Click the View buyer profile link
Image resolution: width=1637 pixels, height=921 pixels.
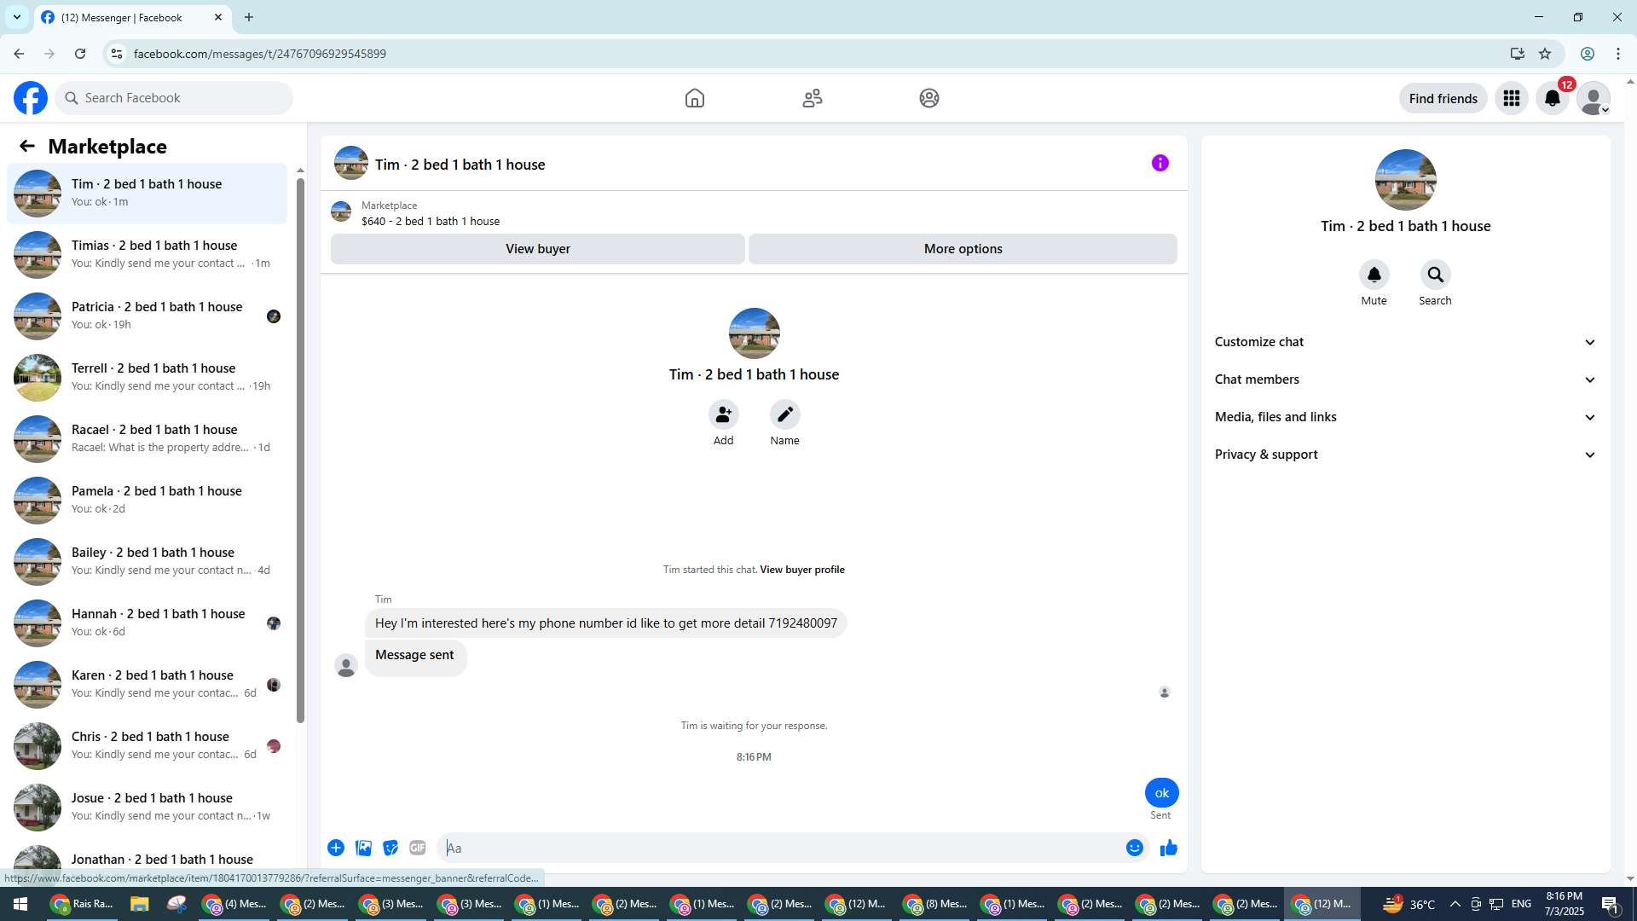[801, 570]
